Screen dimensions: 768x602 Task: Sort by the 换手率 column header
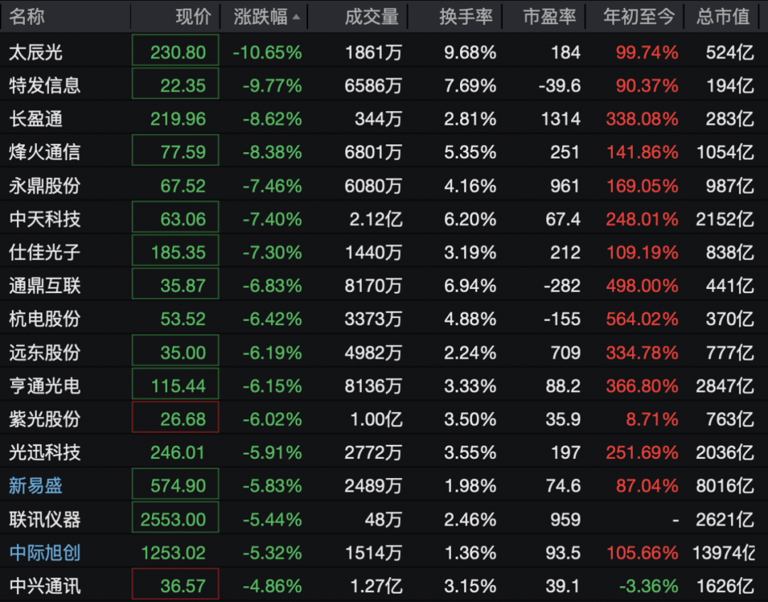coord(466,16)
